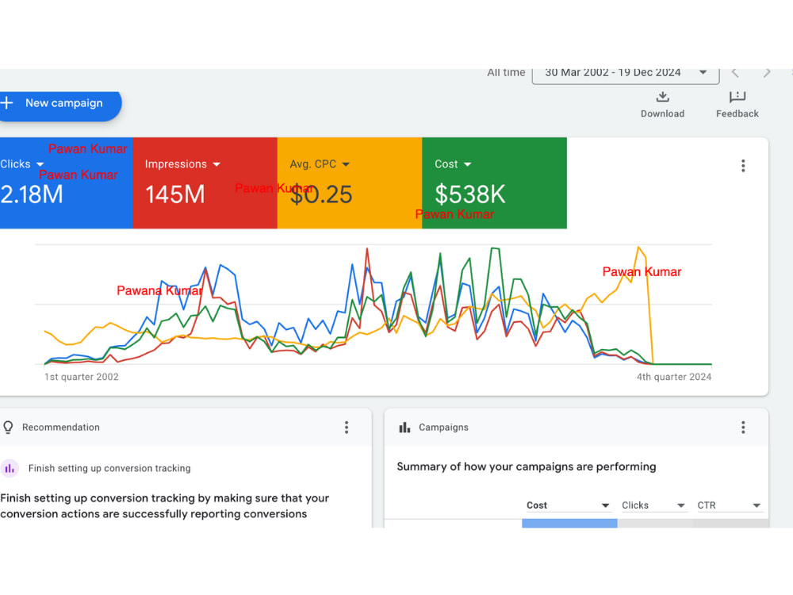The height and width of the screenshot is (595, 793).
Task: Click the Campaigns card heading
Action: click(x=443, y=428)
